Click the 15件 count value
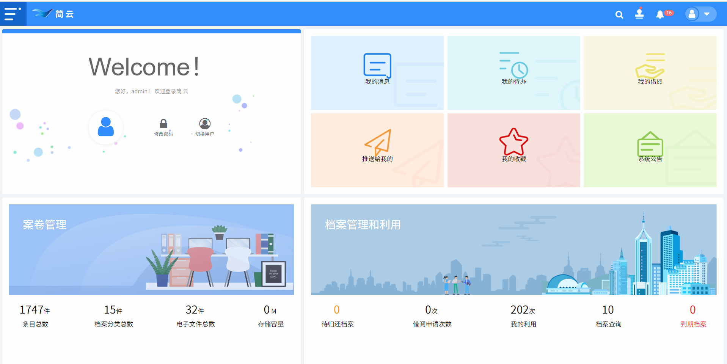The height and width of the screenshot is (364, 727). (113, 310)
